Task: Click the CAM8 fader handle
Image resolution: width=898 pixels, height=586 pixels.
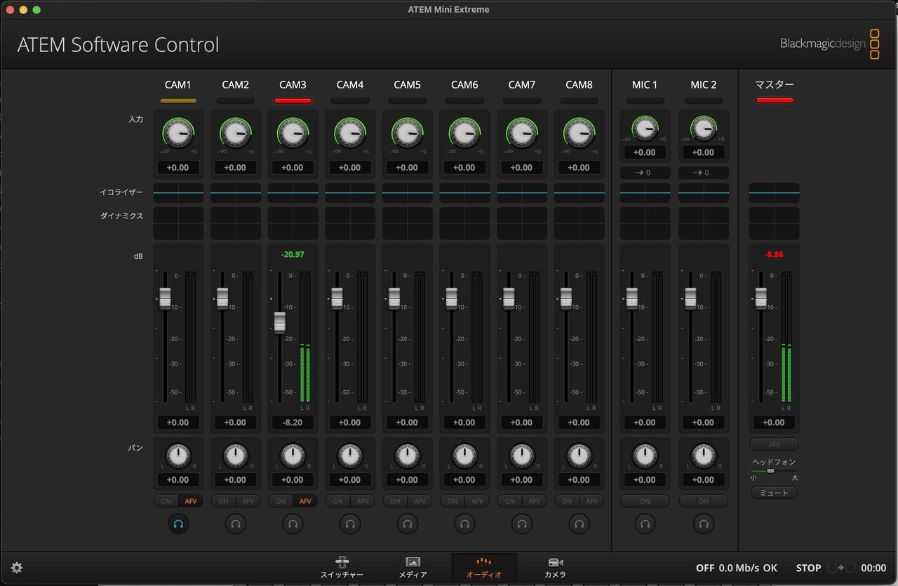Action: tap(565, 298)
